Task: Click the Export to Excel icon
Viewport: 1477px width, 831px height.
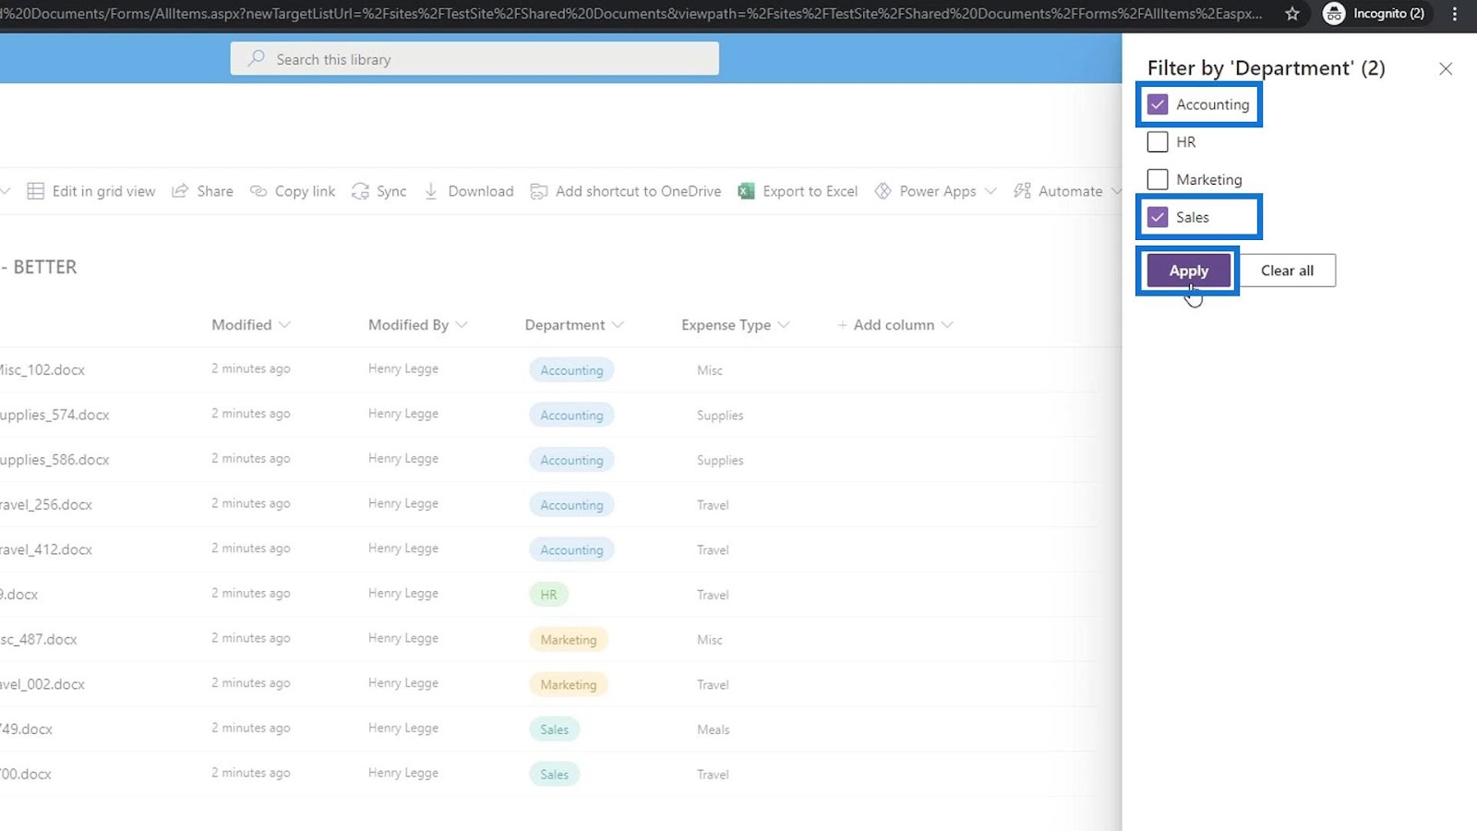Action: tap(746, 191)
